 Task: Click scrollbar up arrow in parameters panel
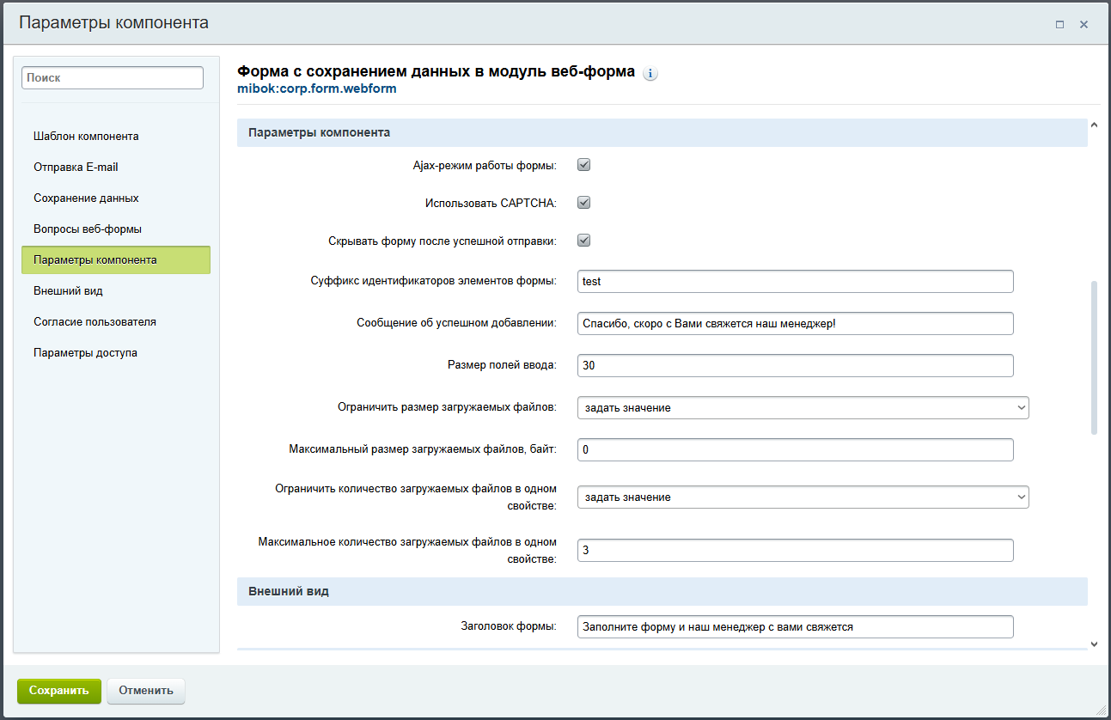click(x=1094, y=125)
